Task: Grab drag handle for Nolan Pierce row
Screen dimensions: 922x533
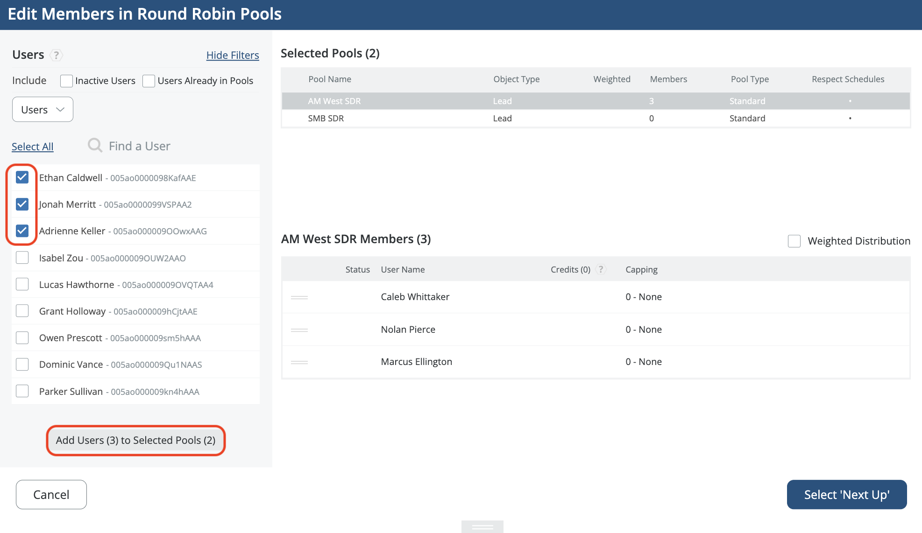Action: (x=299, y=330)
